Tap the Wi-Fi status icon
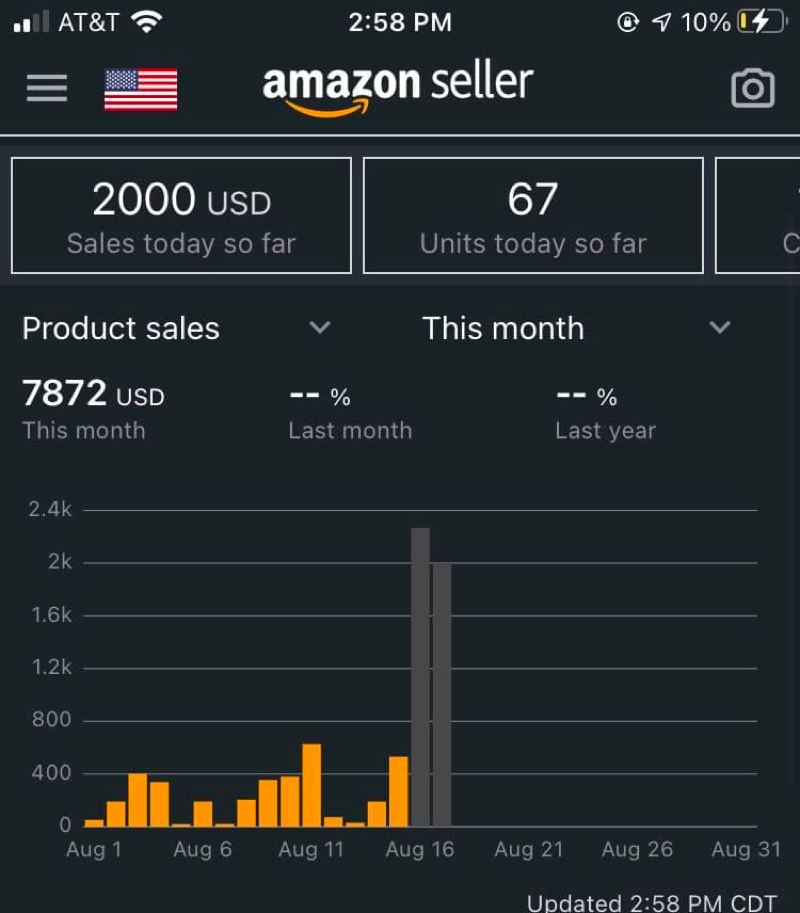Screen dimensions: 800x913 pyautogui.click(x=146, y=21)
